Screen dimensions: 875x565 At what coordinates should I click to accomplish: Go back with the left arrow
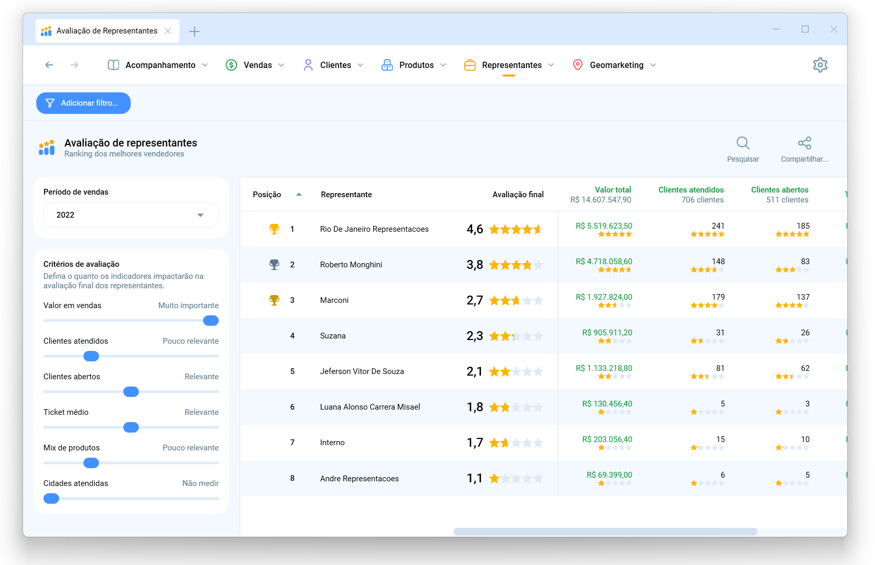[49, 65]
